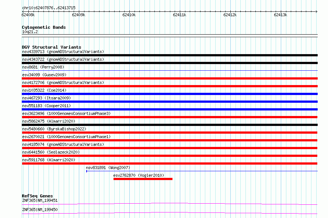The image size is (328, 218).
Task: Click the 62412k ruler tick label
Action: 230,15
